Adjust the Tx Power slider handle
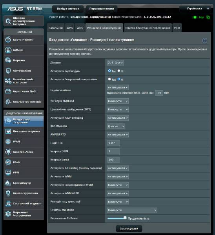This screenshot has height=235, width=215. pyautogui.click(x=125, y=218)
